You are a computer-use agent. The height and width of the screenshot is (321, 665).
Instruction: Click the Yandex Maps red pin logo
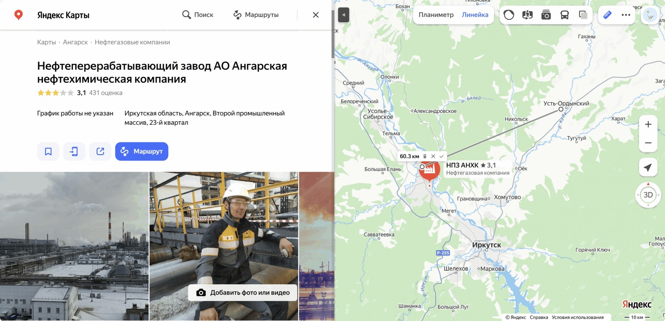[18, 15]
